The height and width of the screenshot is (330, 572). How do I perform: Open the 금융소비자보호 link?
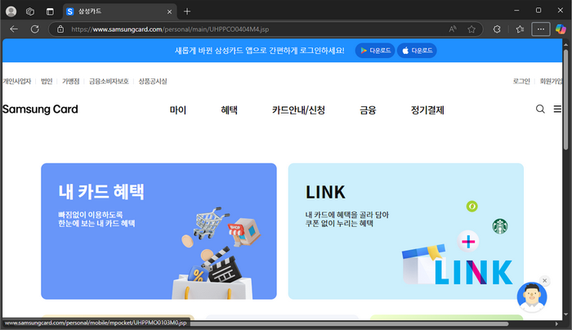[x=109, y=82]
